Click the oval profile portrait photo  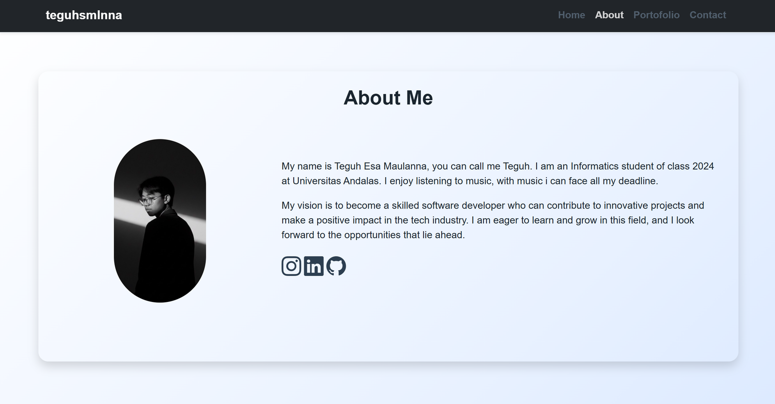point(160,221)
